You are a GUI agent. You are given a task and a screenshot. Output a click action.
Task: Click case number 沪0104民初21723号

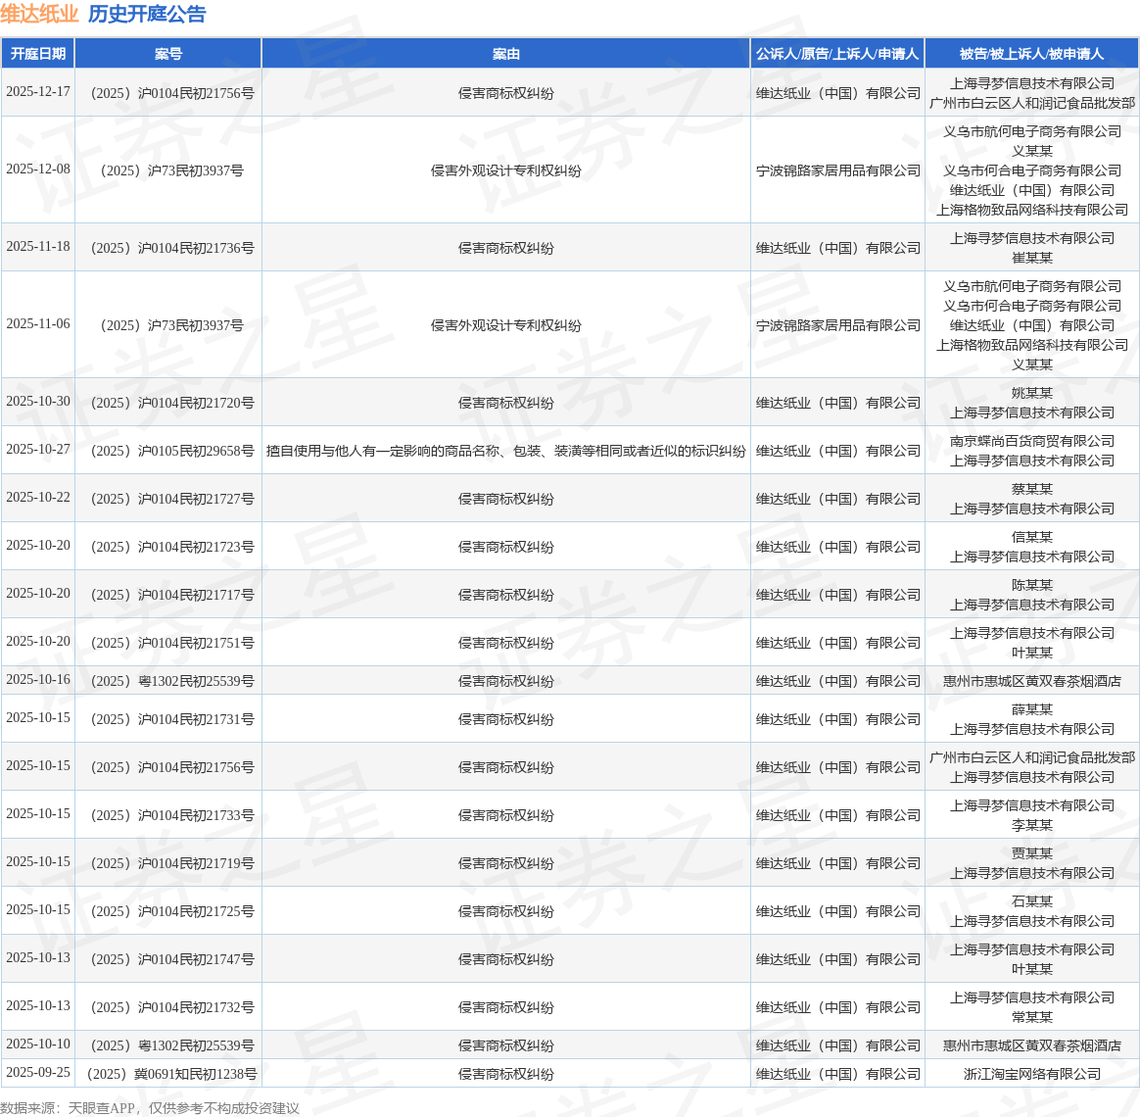point(171,547)
